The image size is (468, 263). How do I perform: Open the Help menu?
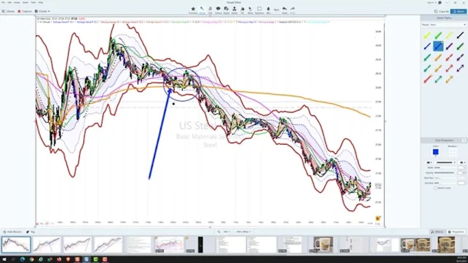(x=41, y=2)
